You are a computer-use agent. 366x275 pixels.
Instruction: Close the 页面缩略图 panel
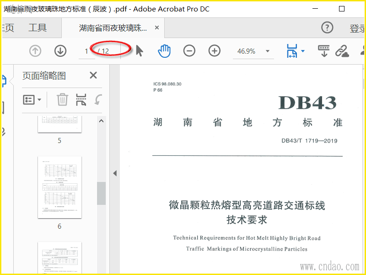click(93, 75)
